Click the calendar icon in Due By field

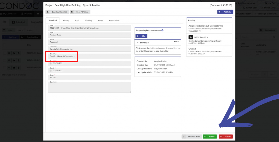click(50, 70)
